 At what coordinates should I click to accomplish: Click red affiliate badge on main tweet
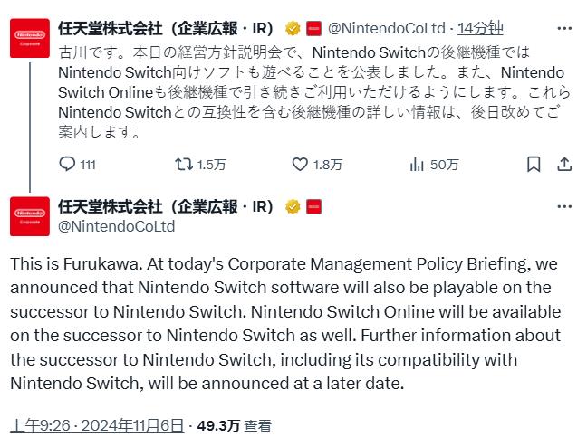(313, 206)
